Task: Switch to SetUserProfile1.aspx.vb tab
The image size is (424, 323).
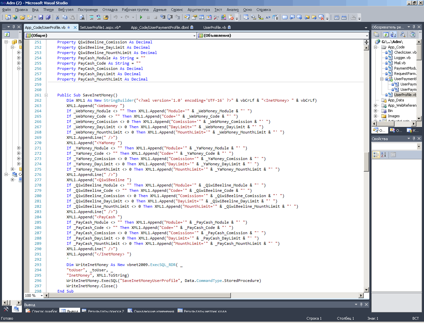Action: click(x=100, y=27)
